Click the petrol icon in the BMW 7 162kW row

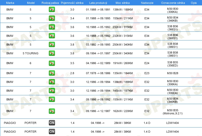[x=52, y=111]
